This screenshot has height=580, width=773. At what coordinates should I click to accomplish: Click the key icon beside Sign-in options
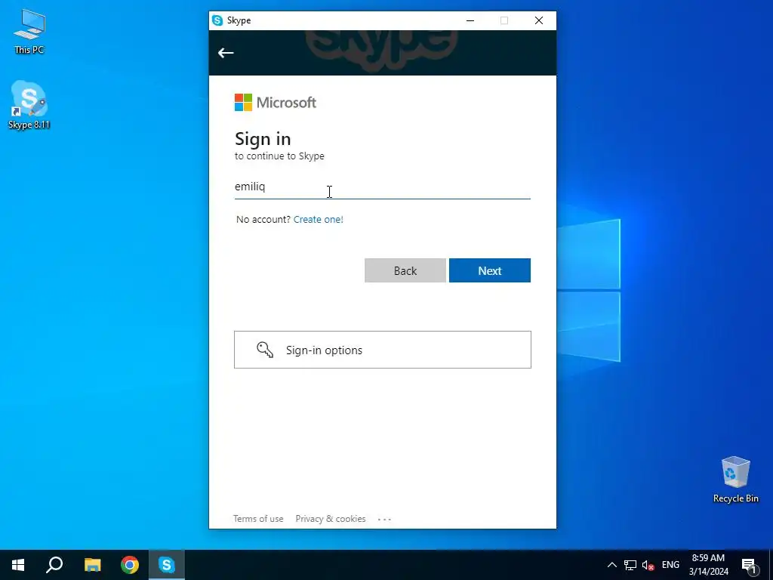[x=265, y=350]
